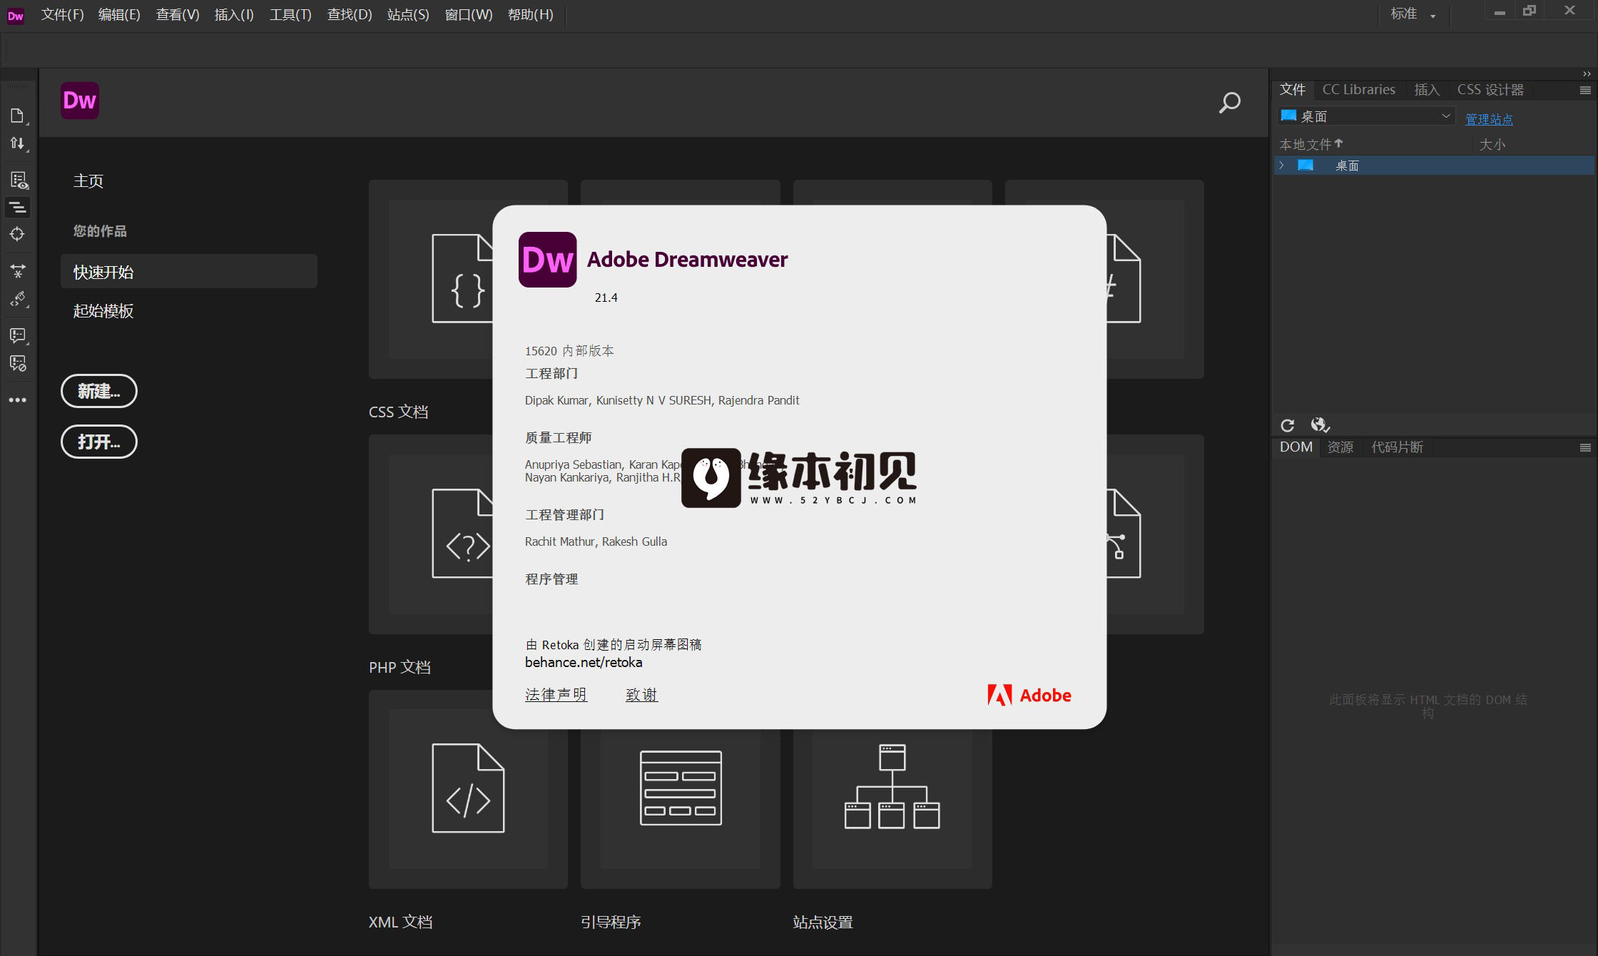
Task: Collapse panels with the double-arrow icon
Action: [x=1587, y=73]
